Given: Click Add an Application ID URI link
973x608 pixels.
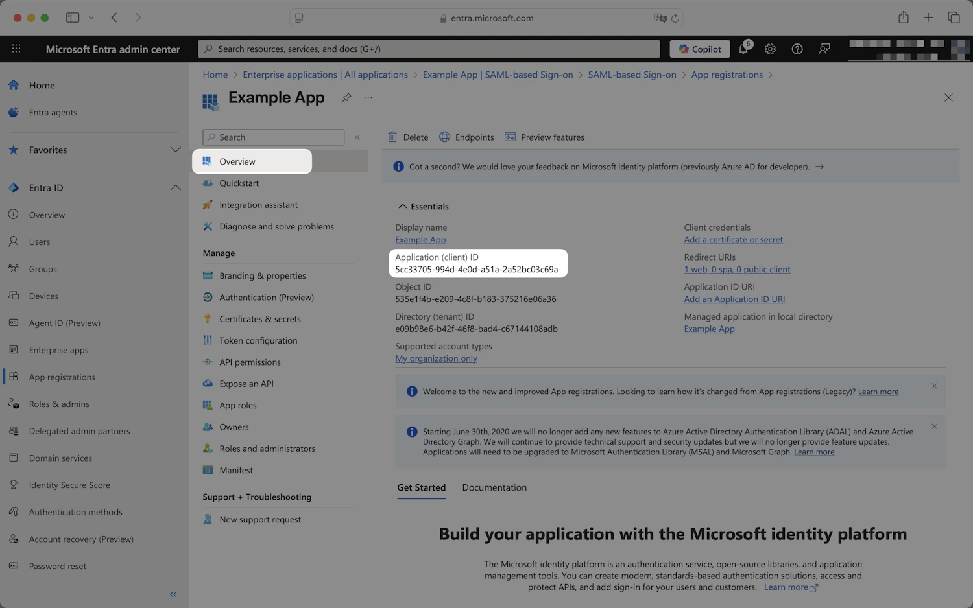Looking at the screenshot, I should pyautogui.click(x=734, y=299).
